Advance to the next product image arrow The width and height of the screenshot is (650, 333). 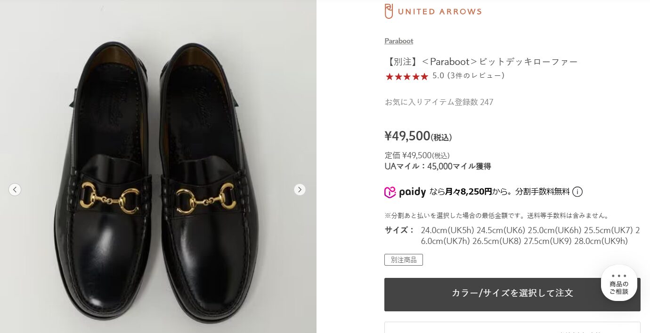[300, 189]
